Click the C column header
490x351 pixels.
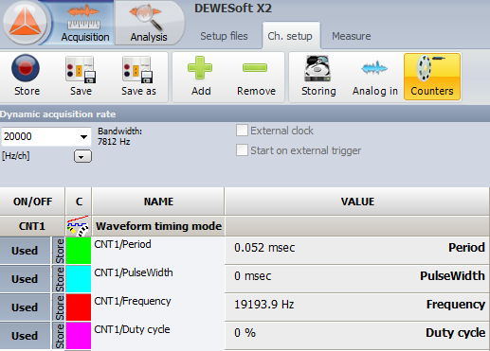(x=79, y=202)
